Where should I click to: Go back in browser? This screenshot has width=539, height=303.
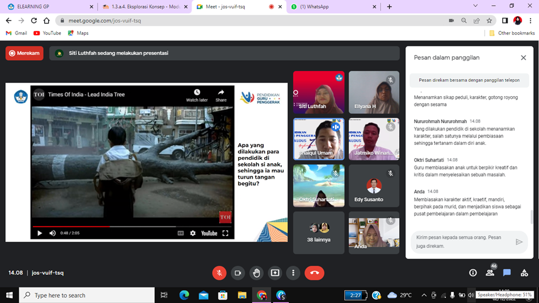tap(9, 21)
